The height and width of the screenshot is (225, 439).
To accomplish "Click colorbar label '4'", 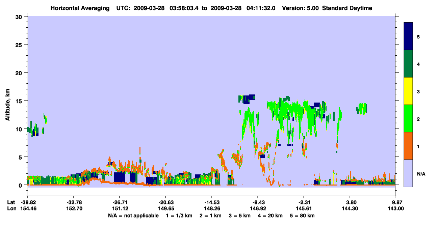I will [418, 64].
